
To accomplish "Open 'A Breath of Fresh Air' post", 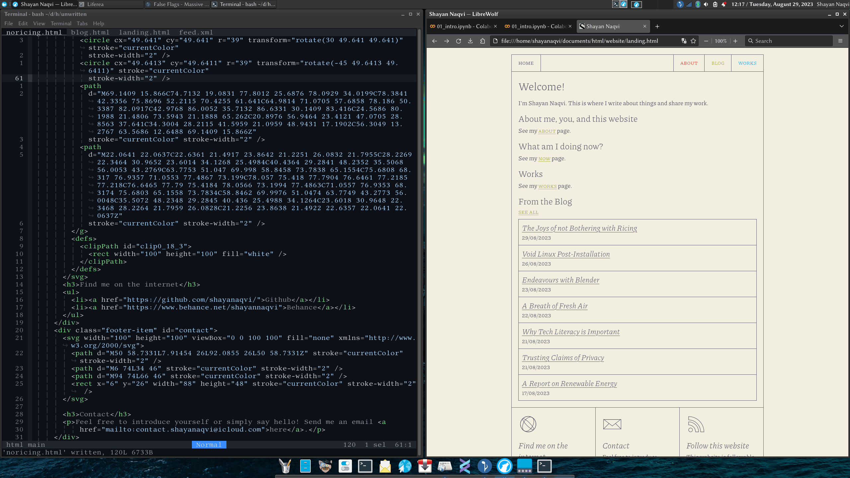I will pos(555,306).
